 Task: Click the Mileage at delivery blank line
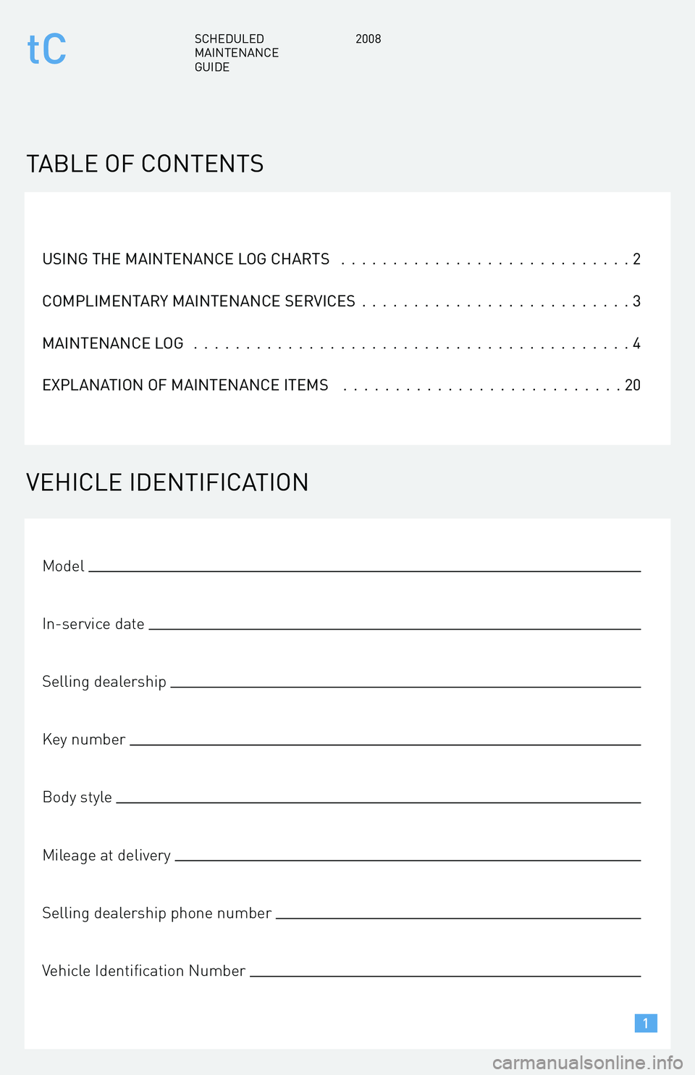coord(408,860)
